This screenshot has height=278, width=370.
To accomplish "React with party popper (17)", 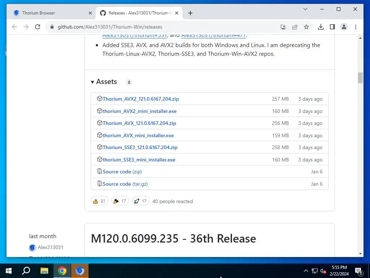I will 120,201.
